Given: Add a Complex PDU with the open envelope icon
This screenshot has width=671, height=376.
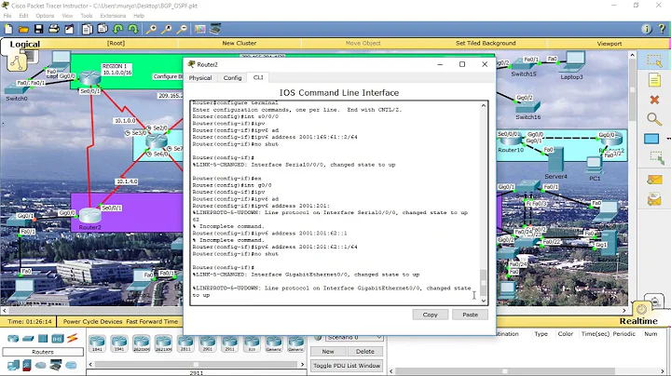Looking at the screenshot, I should pos(654,199).
